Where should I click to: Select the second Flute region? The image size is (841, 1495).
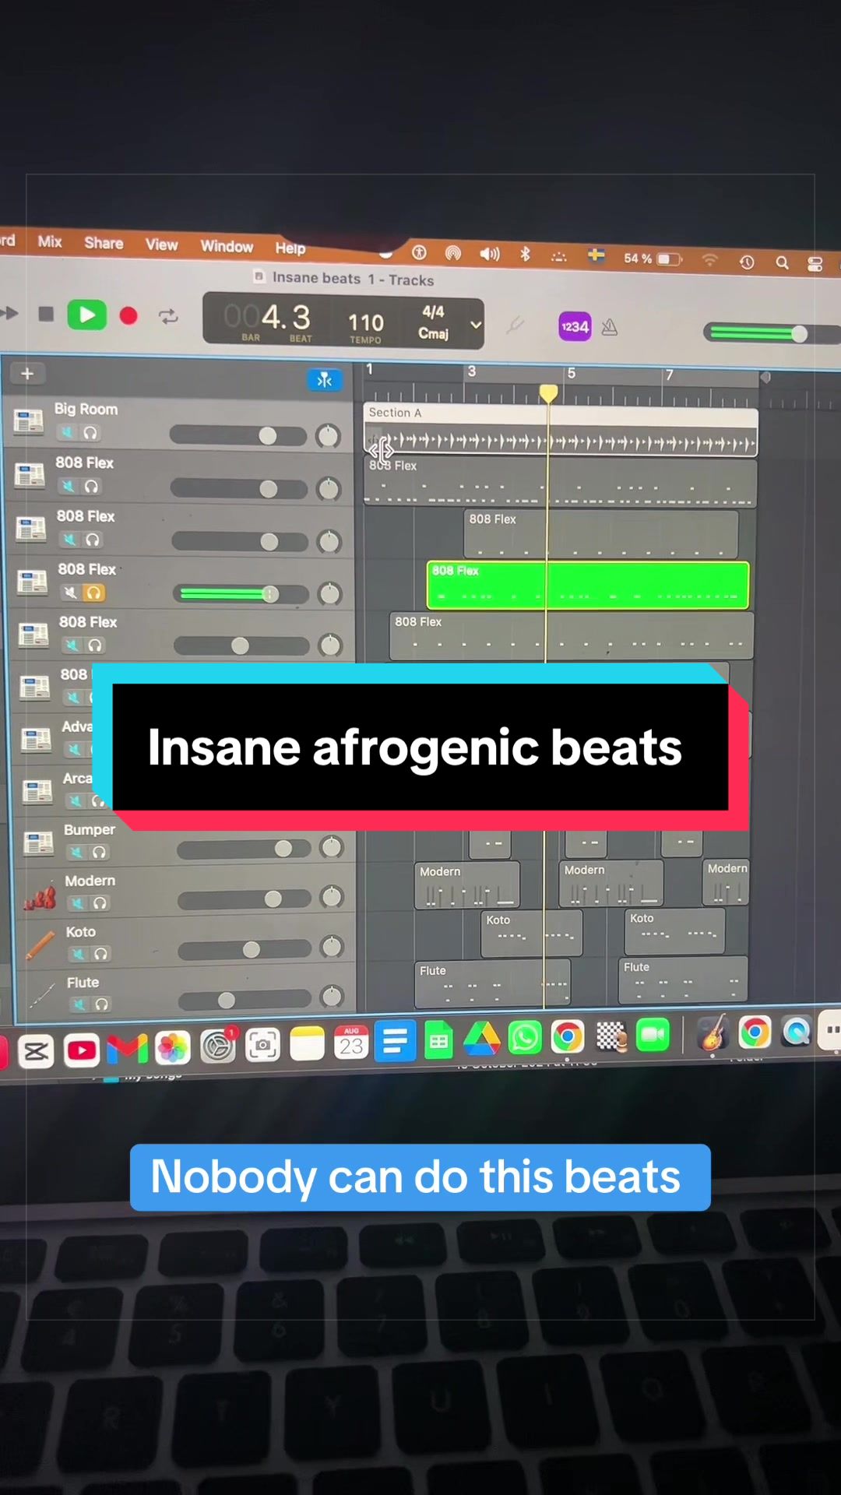(683, 980)
